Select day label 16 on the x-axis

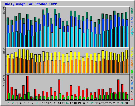click(67, 103)
